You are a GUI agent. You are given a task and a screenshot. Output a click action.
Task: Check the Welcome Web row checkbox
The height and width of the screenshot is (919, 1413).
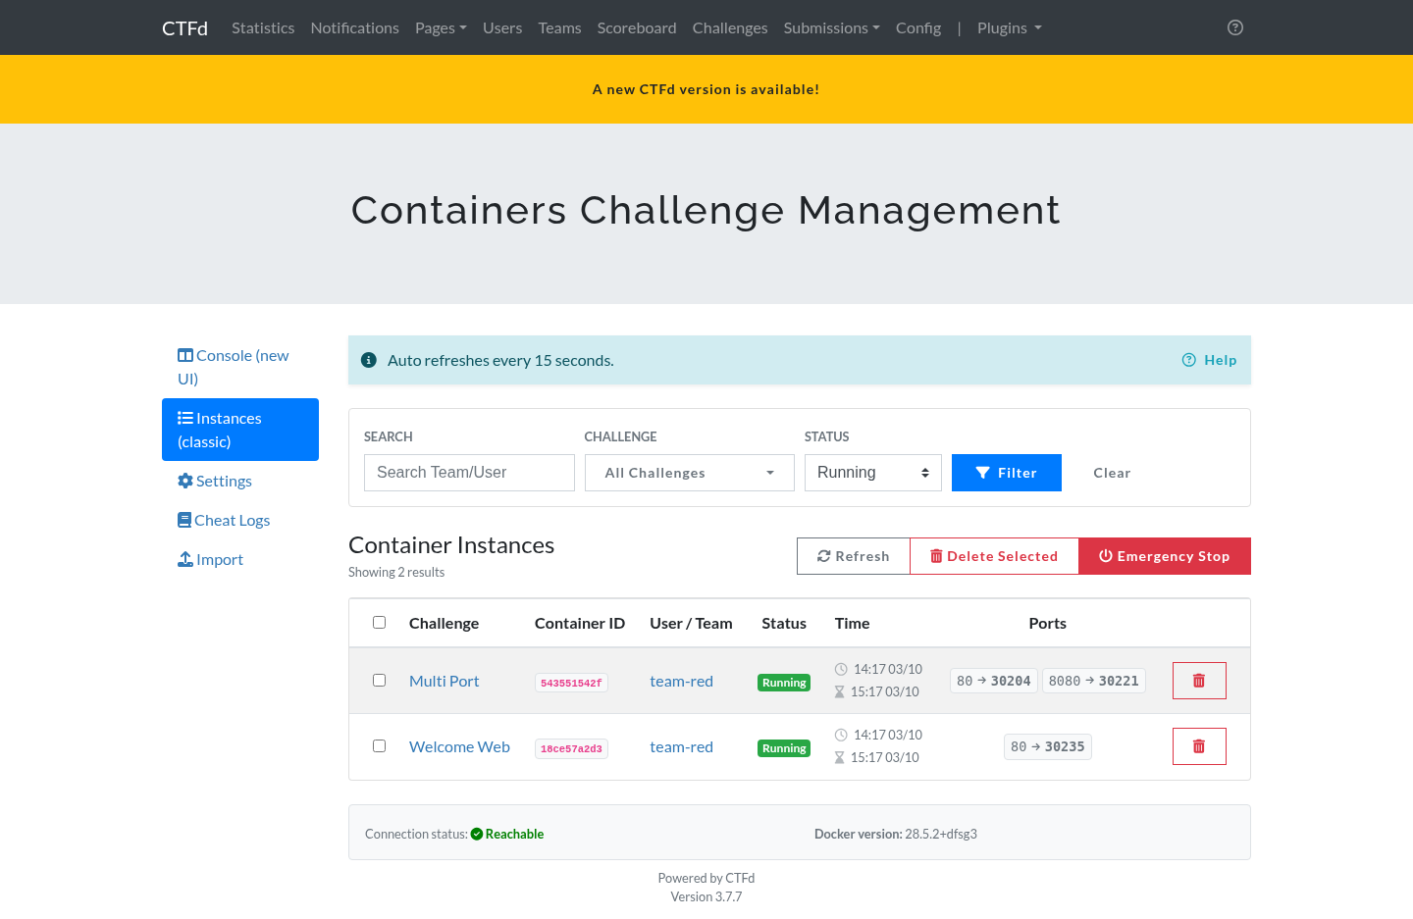(380, 746)
